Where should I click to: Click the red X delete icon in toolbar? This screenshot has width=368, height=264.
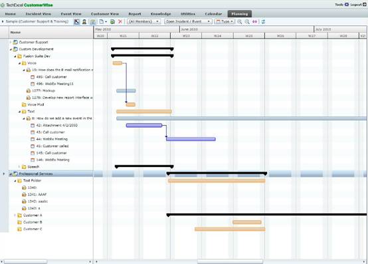click(120, 21)
